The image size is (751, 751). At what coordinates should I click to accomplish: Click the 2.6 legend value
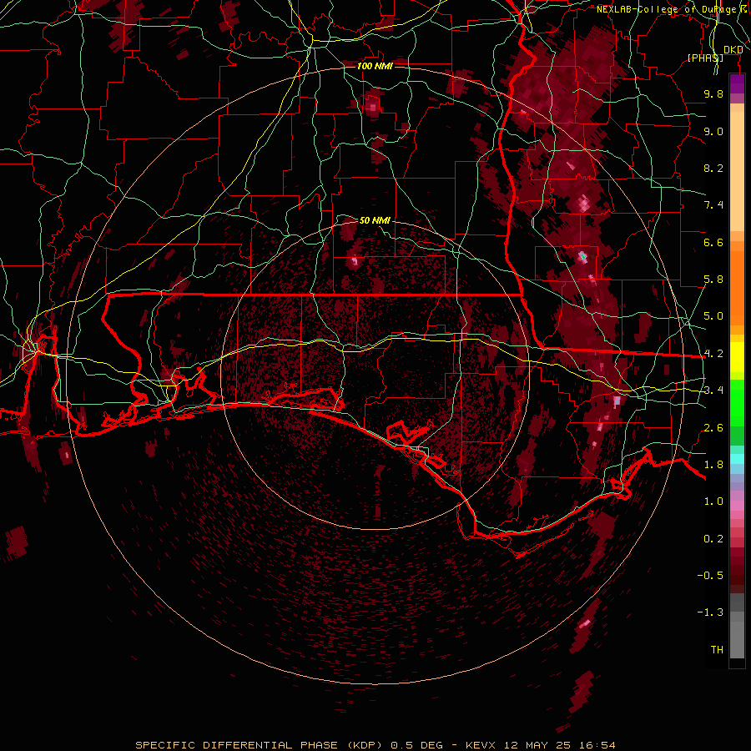[713, 428]
